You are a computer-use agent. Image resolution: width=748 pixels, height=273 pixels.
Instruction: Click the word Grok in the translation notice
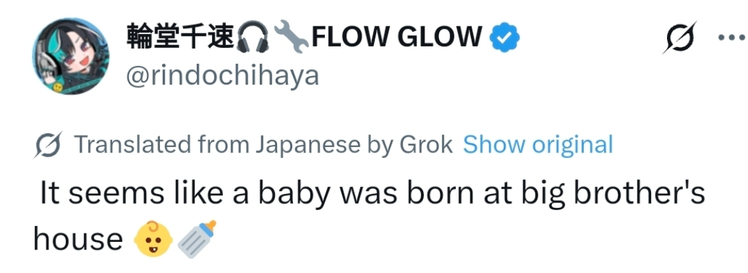click(426, 145)
